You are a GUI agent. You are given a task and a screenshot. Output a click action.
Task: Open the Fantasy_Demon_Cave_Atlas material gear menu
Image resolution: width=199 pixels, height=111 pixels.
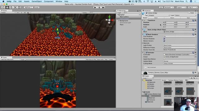pyautogui.click(x=196, y=72)
